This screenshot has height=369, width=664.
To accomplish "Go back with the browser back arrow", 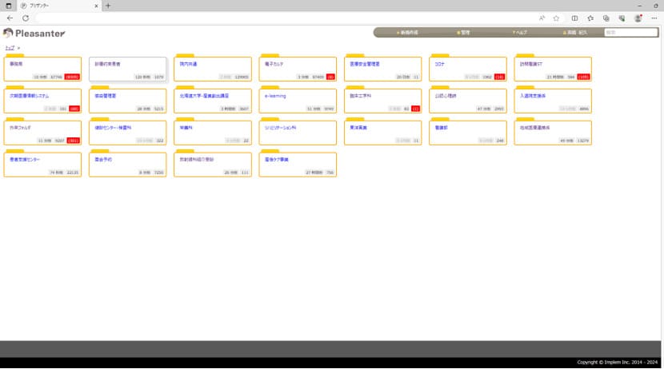I will pyautogui.click(x=10, y=18).
